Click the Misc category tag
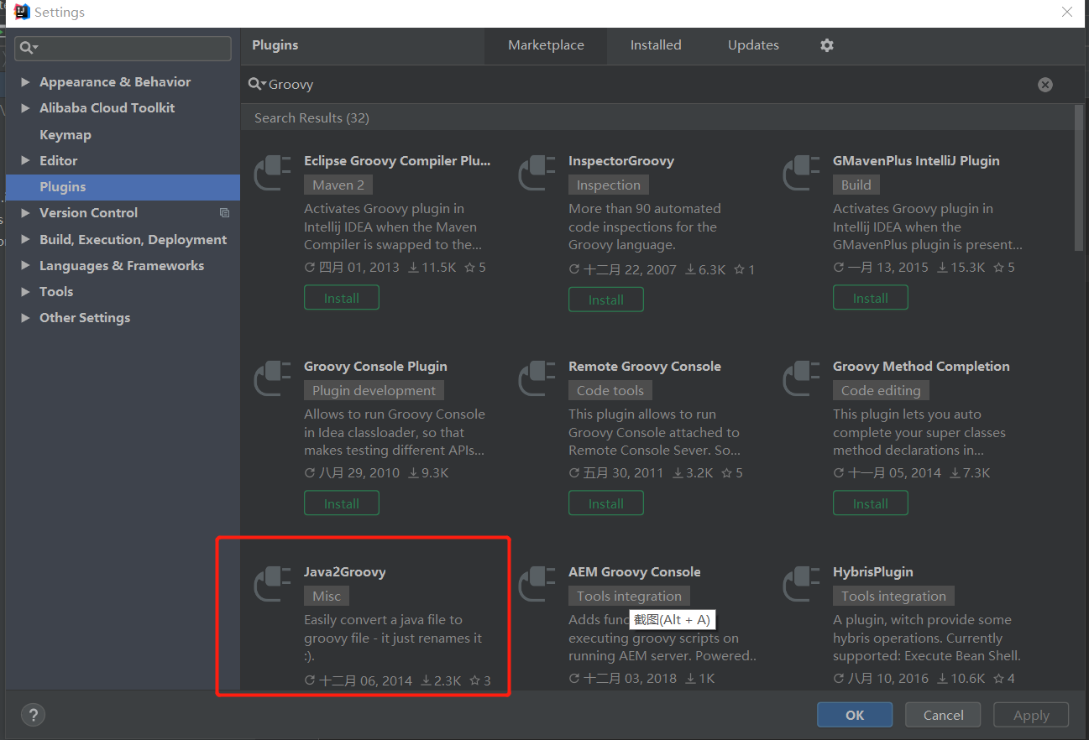Viewport: 1089px width, 740px height. [x=327, y=596]
